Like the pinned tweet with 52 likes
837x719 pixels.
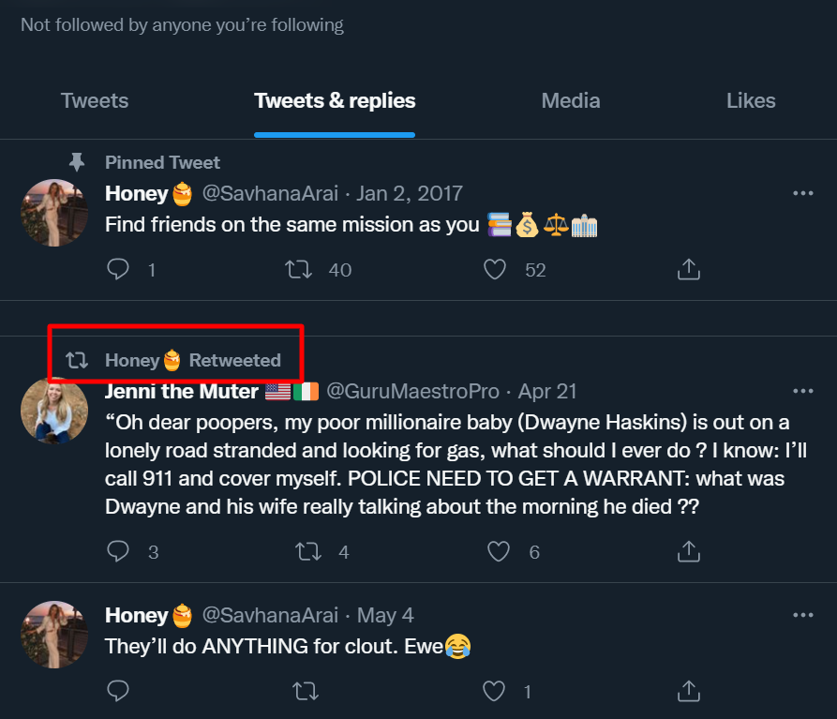pyautogui.click(x=495, y=270)
